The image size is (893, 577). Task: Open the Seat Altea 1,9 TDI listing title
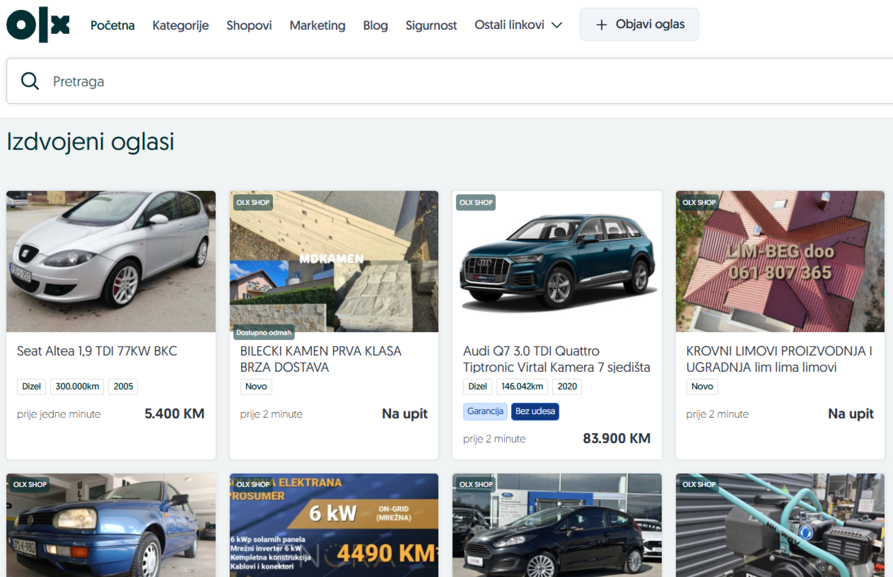tap(97, 351)
